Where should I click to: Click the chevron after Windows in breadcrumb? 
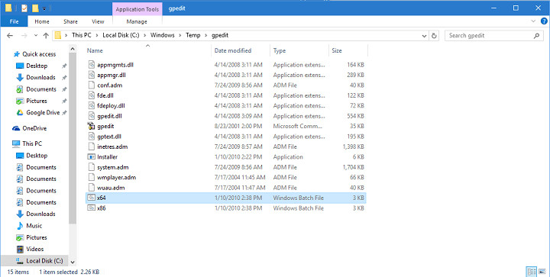pyautogui.click(x=180, y=35)
